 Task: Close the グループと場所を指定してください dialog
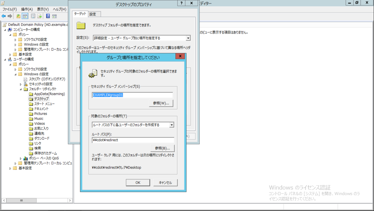pos(180,56)
